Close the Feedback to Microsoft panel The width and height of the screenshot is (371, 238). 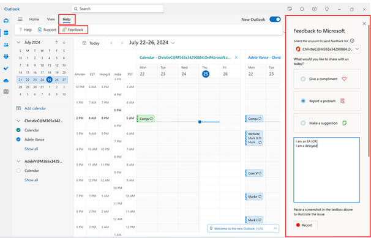[x=364, y=24]
